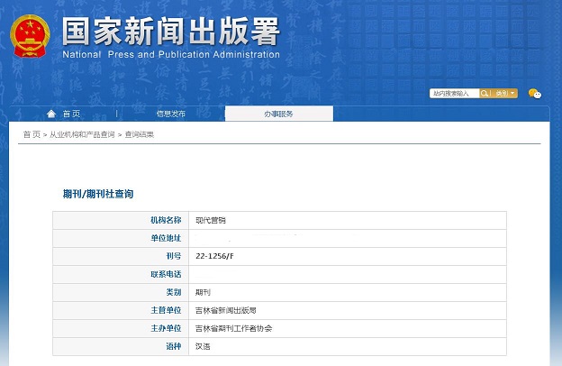Click the 吉林省新闻出版局 supervisor cell
This screenshot has height=366, width=562.
(226, 310)
